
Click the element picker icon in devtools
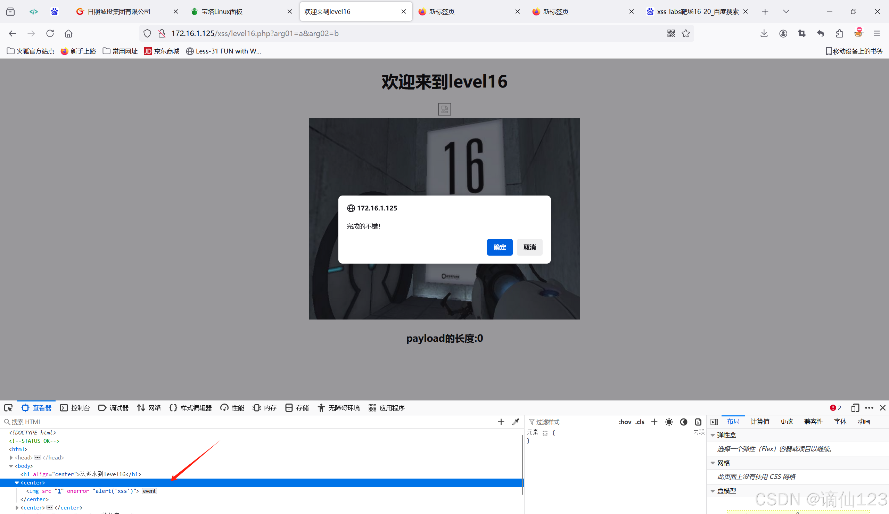pyautogui.click(x=8, y=408)
